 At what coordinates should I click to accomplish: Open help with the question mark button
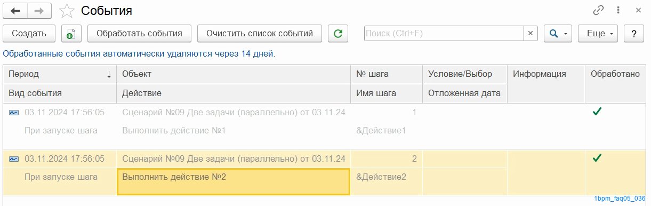point(633,34)
